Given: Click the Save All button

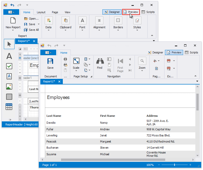Looking at the screenshot, I should pos(32,30).
